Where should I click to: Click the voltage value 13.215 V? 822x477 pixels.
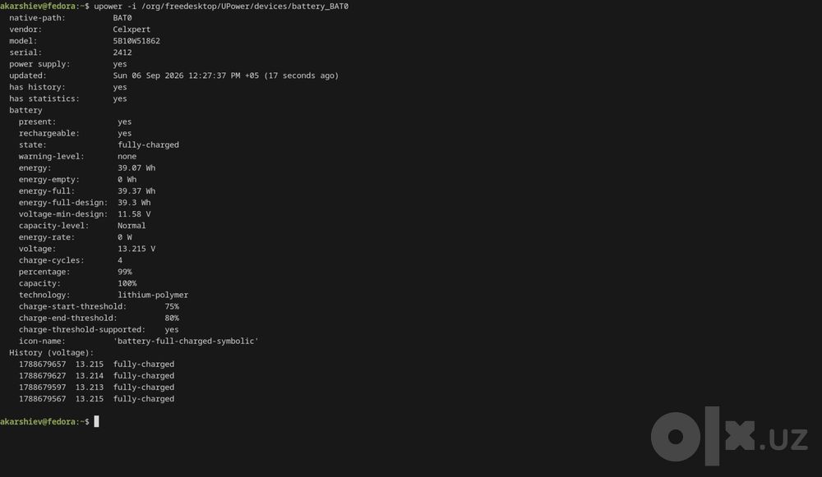136,248
